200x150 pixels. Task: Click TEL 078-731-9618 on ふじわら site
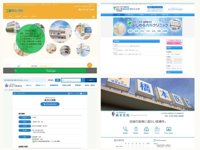coord(175,10)
